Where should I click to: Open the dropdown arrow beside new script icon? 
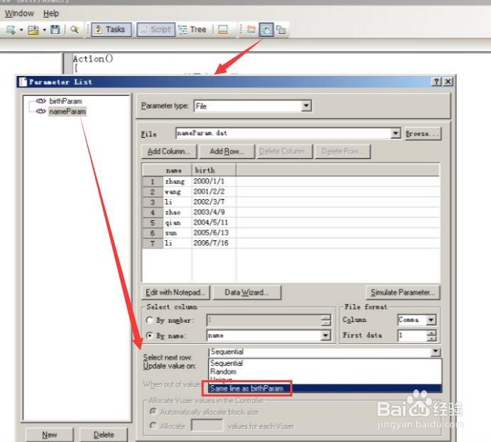21,30
